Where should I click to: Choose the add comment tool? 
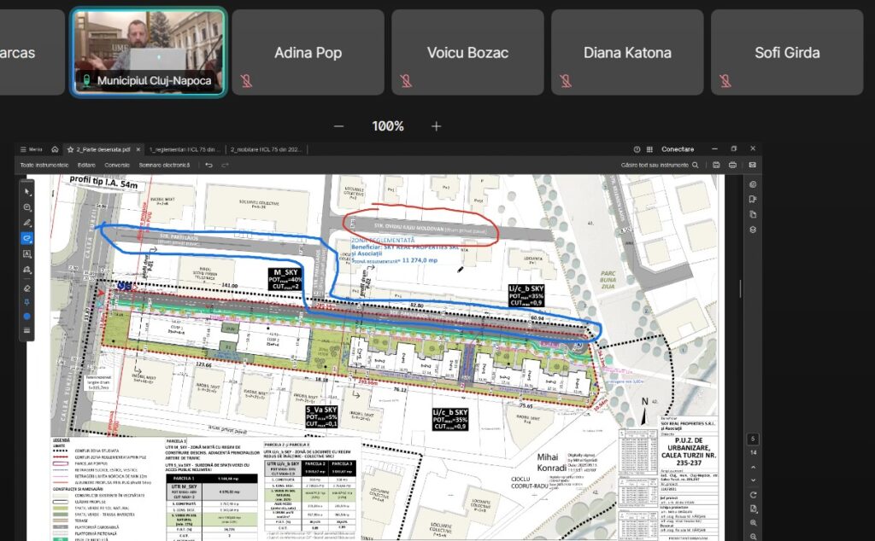tap(27, 207)
